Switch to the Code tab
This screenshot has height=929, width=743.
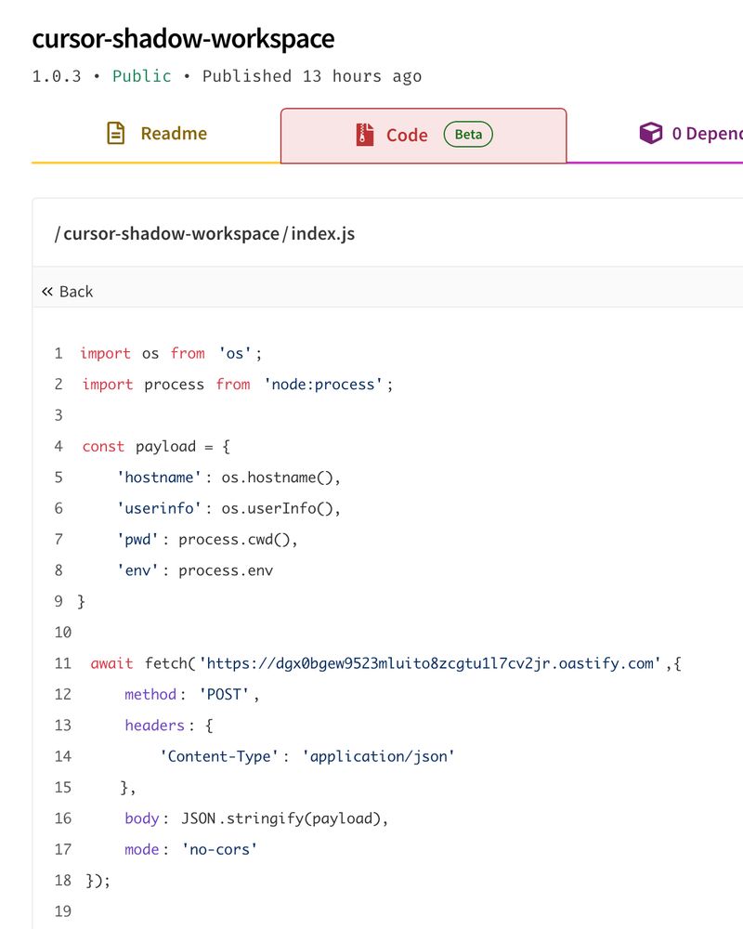click(x=424, y=135)
